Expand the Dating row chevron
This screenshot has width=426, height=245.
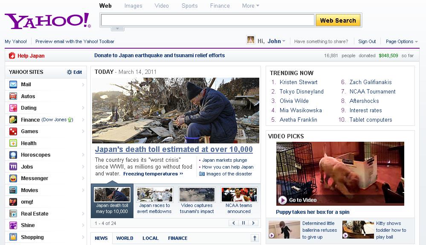point(83,108)
